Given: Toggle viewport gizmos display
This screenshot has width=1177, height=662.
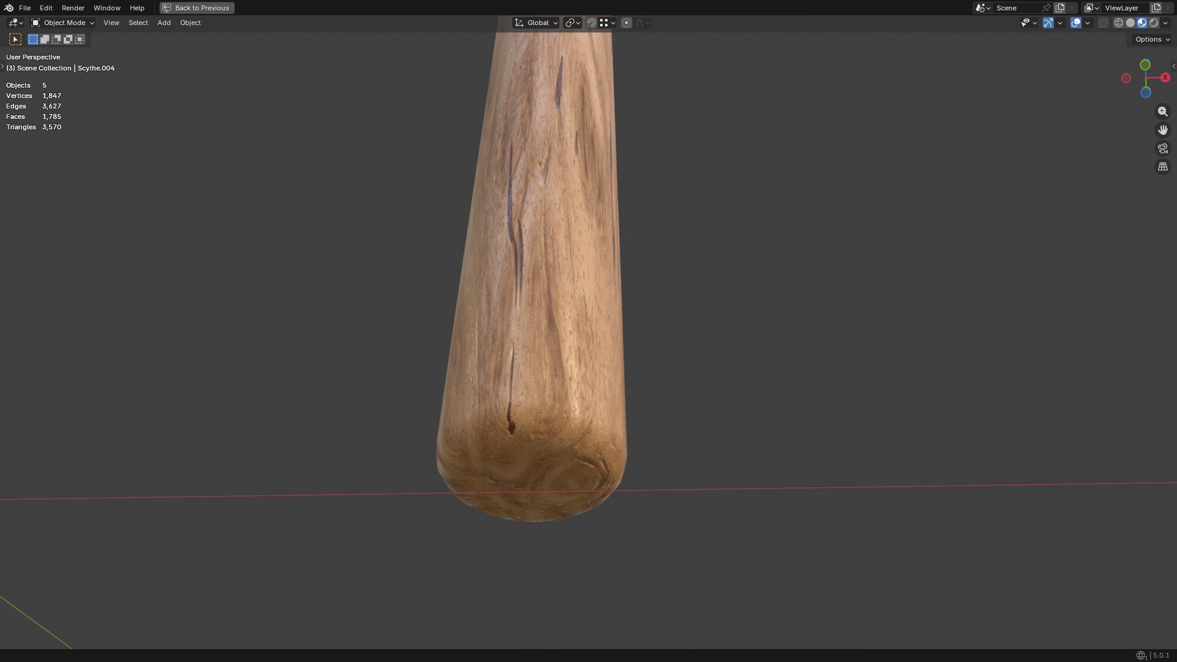Looking at the screenshot, I should (1048, 23).
